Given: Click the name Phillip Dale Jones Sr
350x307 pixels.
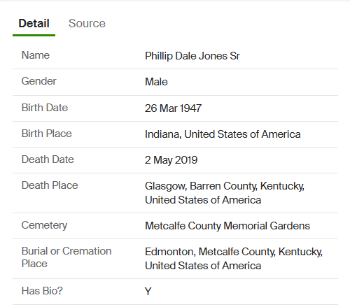Looking at the screenshot, I should [192, 56].
